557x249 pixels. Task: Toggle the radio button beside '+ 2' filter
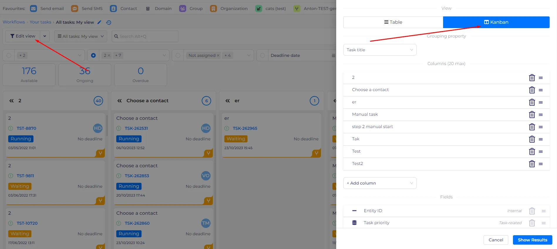click(x=9, y=55)
